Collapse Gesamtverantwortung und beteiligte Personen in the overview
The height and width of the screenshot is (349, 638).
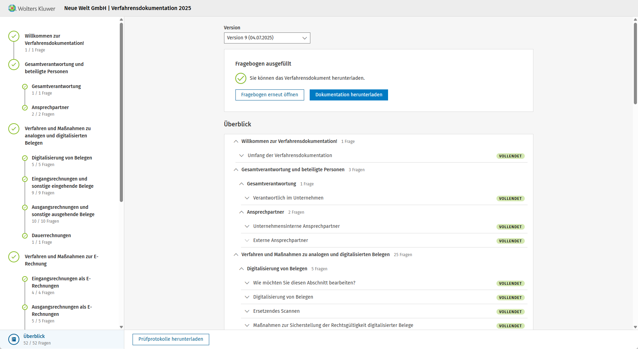point(236,170)
